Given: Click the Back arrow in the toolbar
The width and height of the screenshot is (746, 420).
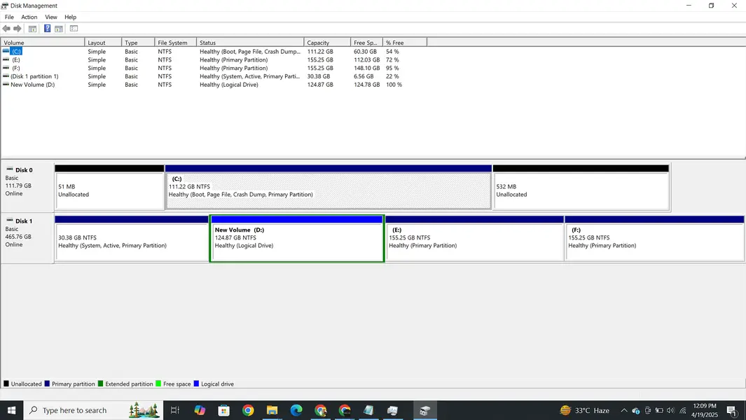Looking at the screenshot, I should click(6, 29).
